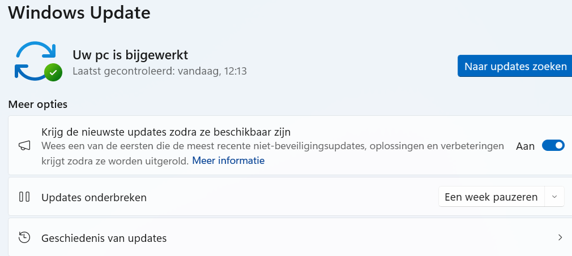Click 'Krijg de nieuwste updates' setting title

[166, 132]
